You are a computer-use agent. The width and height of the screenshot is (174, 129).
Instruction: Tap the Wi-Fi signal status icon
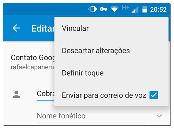tap(114, 9)
